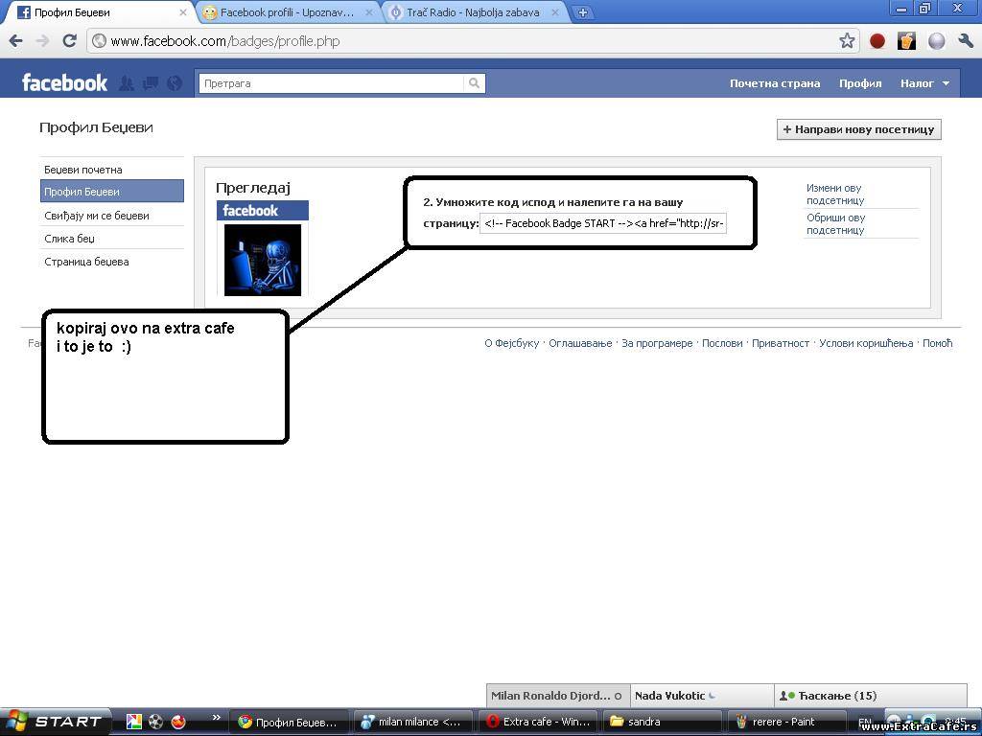Focus the Претрага search field

[x=331, y=83]
